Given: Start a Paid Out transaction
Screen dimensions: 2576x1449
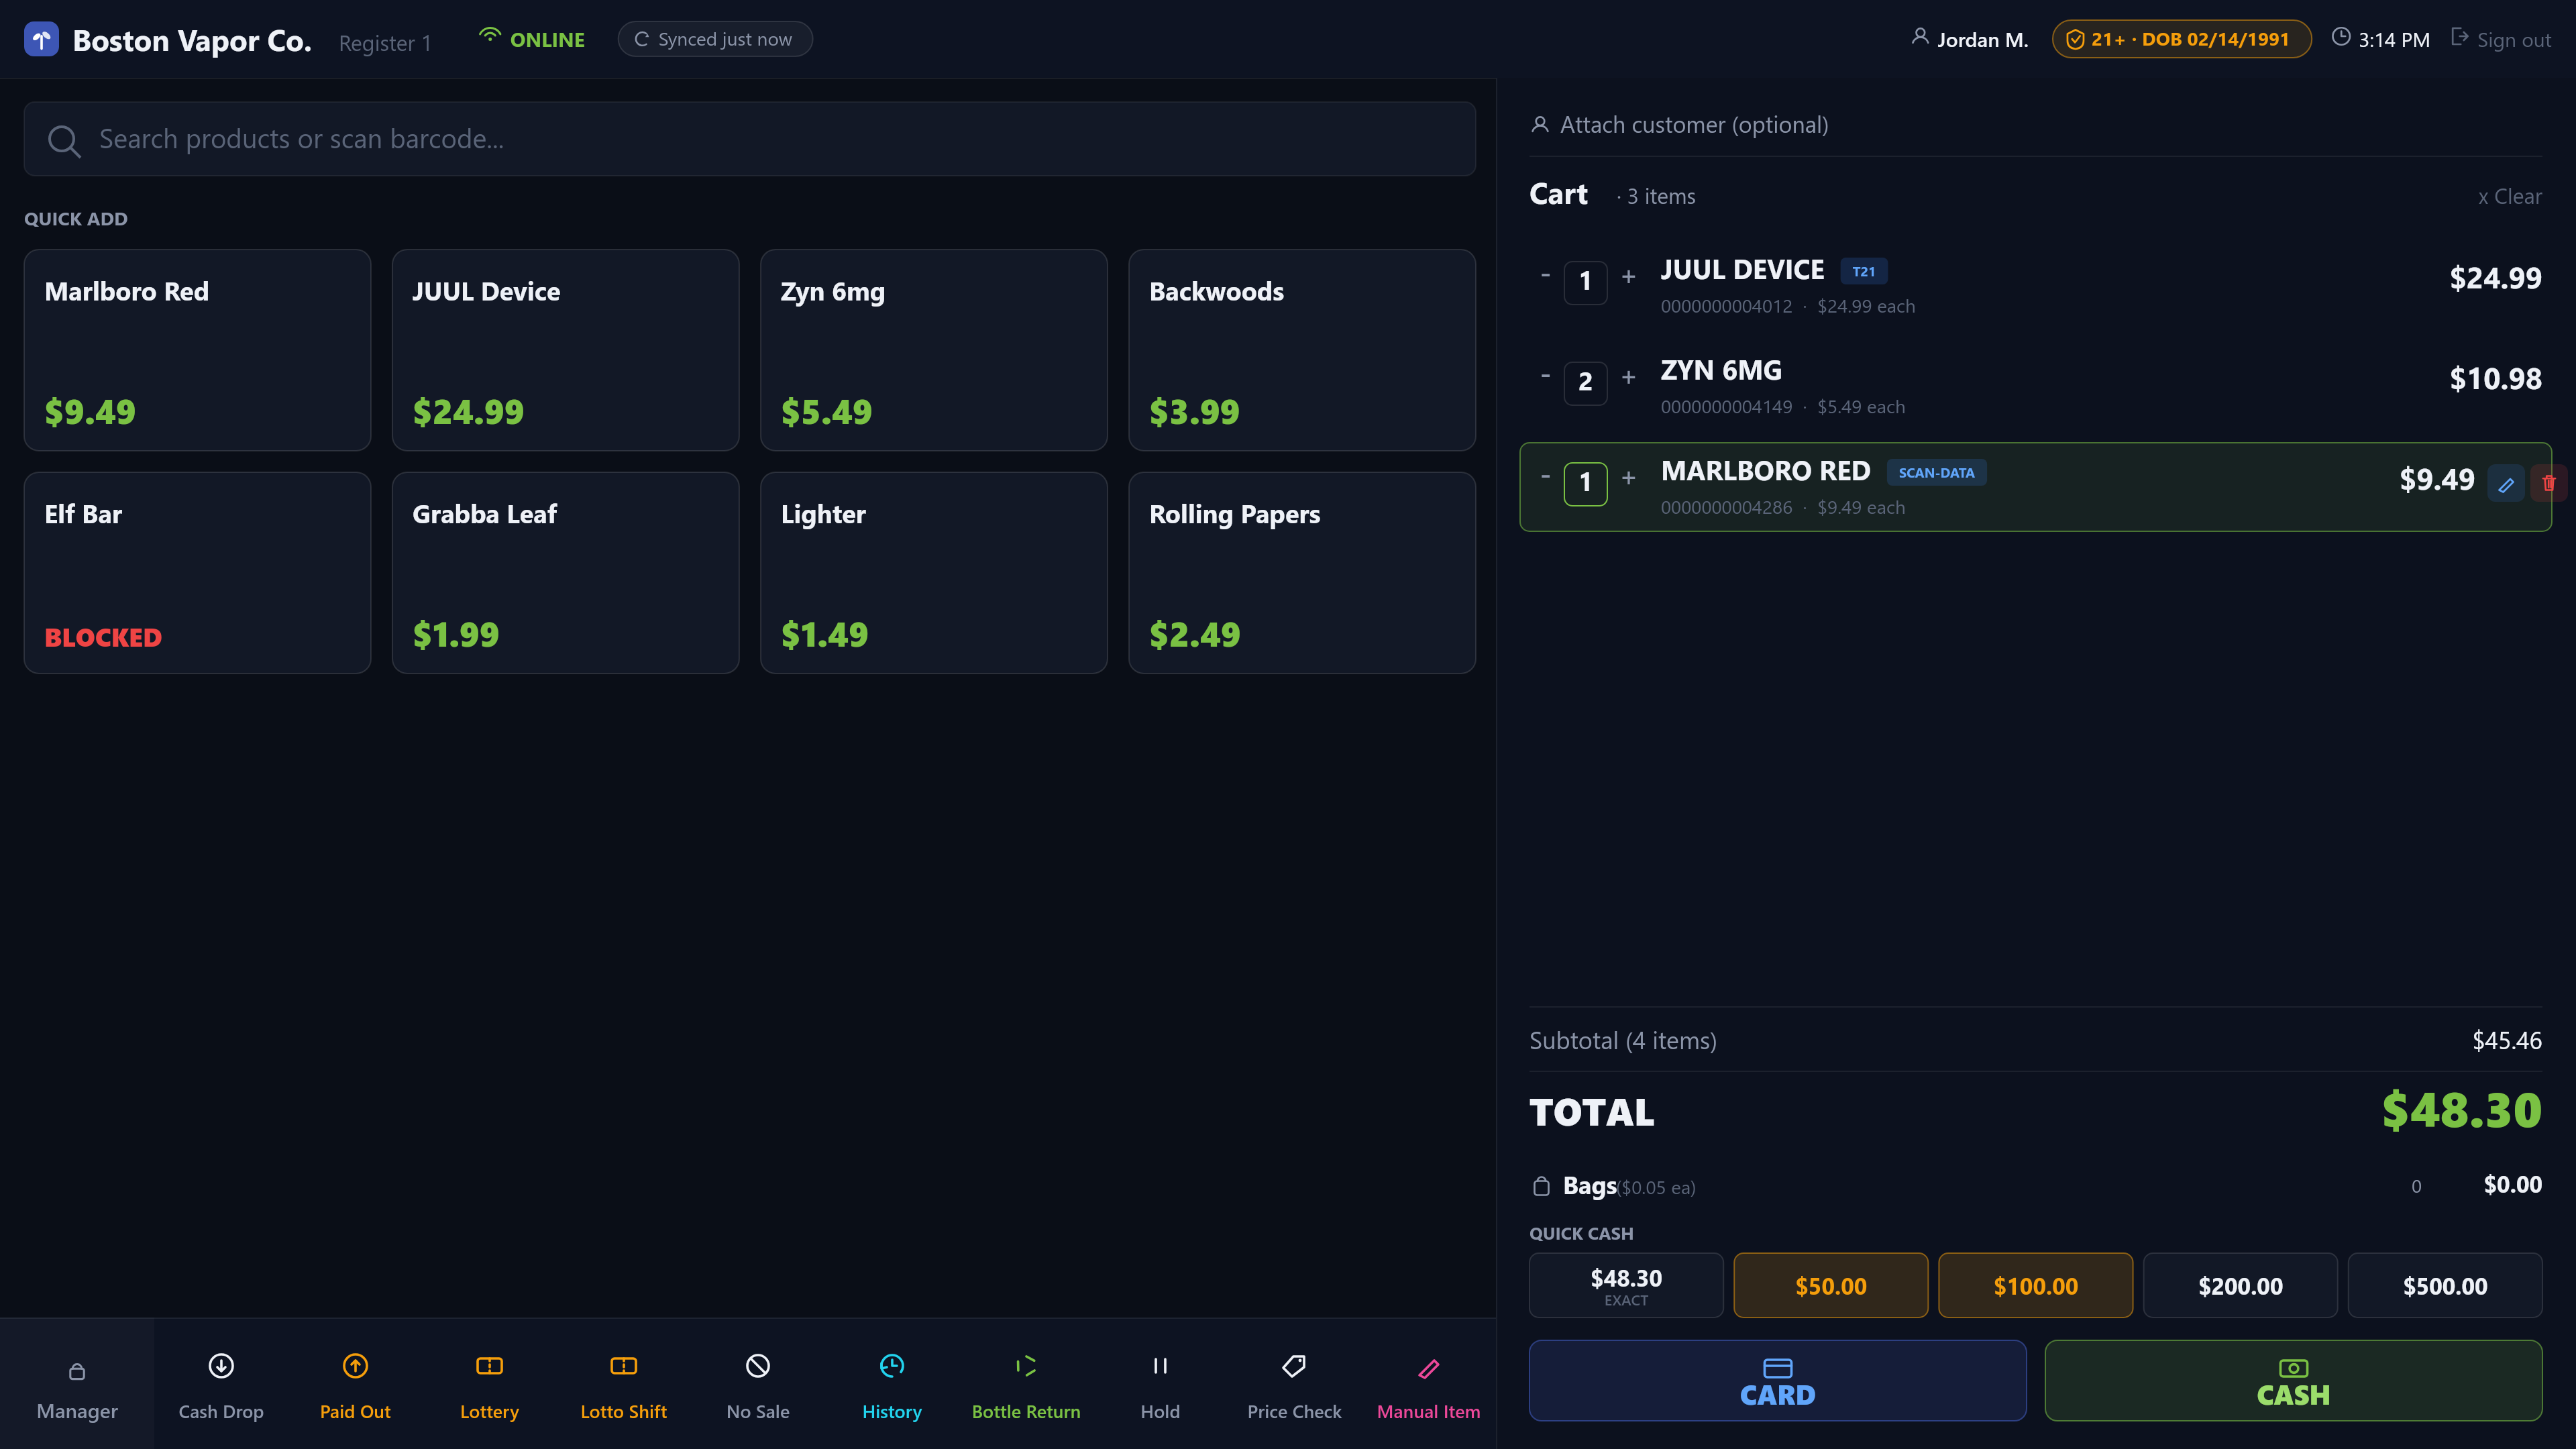Looking at the screenshot, I should click(x=355, y=1384).
